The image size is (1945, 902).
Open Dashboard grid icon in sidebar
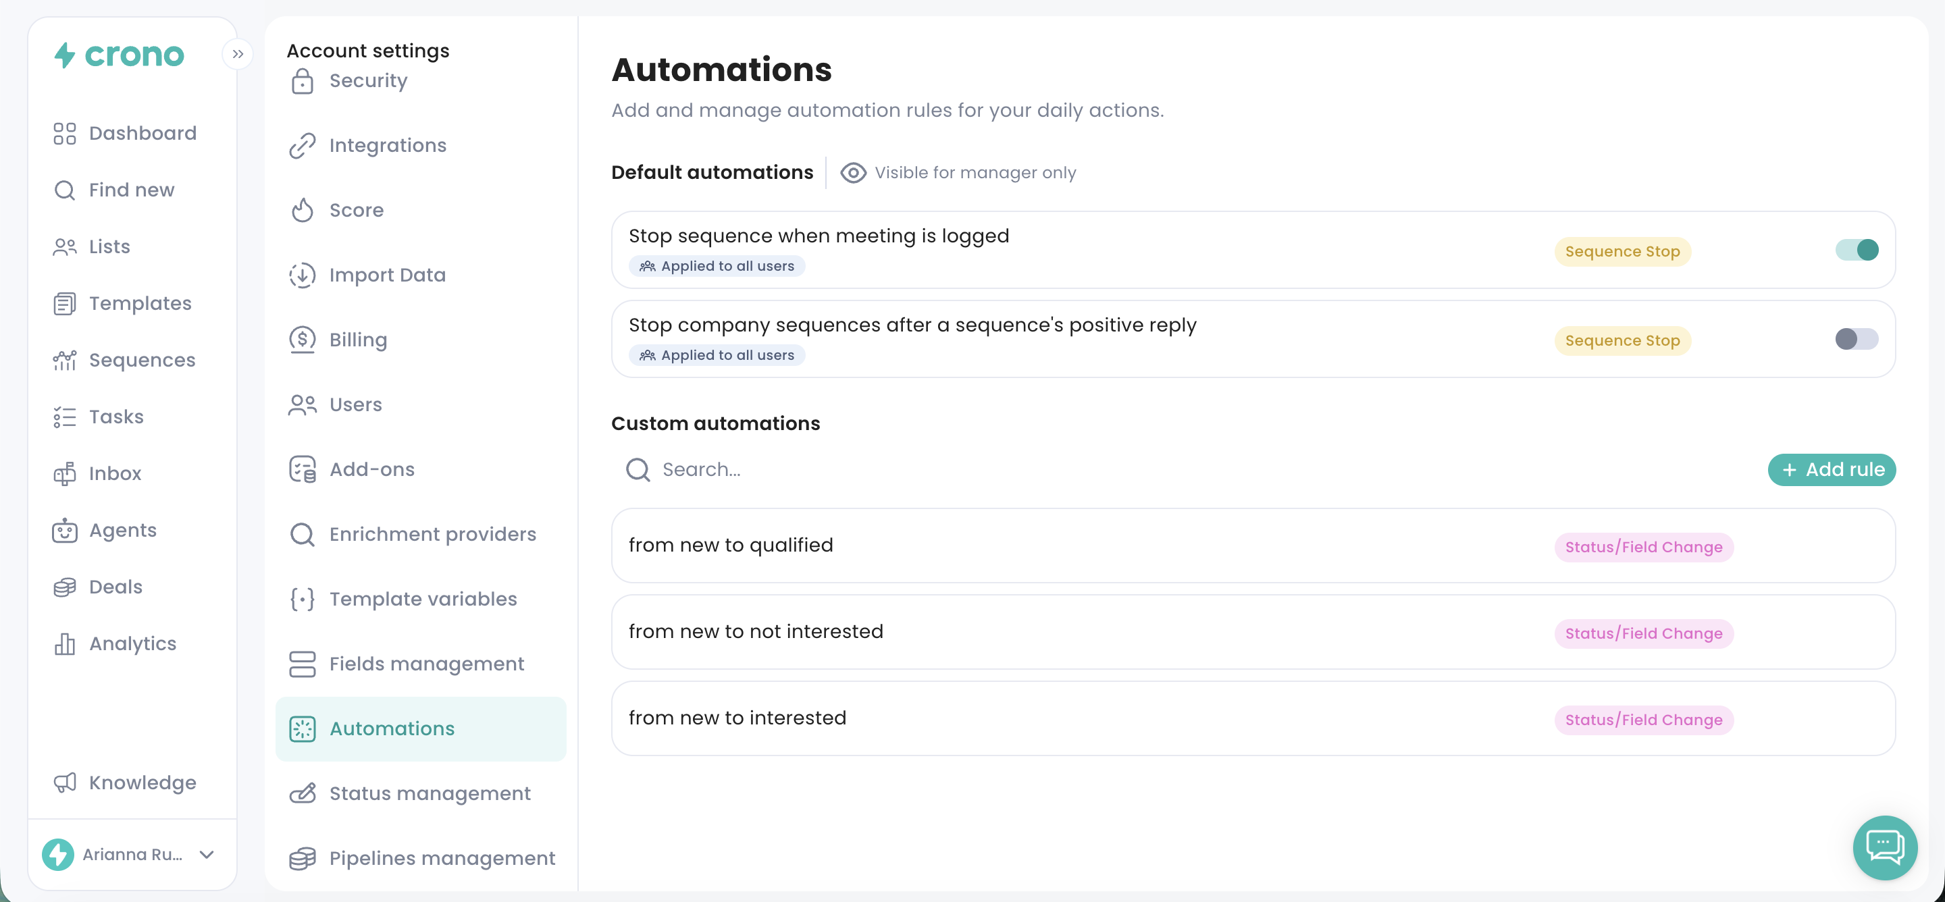pyautogui.click(x=65, y=134)
